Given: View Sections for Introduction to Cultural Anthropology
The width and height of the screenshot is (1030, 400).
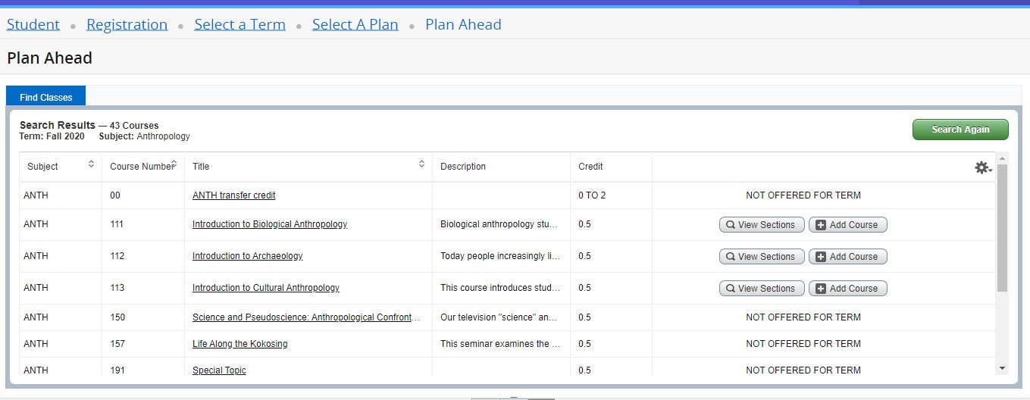Looking at the screenshot, I should coord(762,289).
